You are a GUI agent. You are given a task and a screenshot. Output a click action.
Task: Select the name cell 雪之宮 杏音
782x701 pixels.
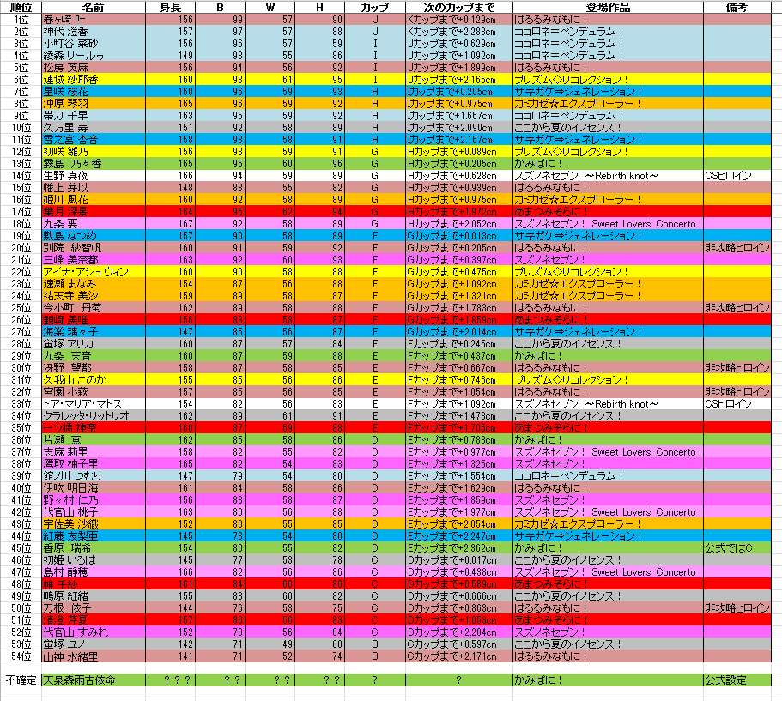pyautogui.click(x=94, y=140)
